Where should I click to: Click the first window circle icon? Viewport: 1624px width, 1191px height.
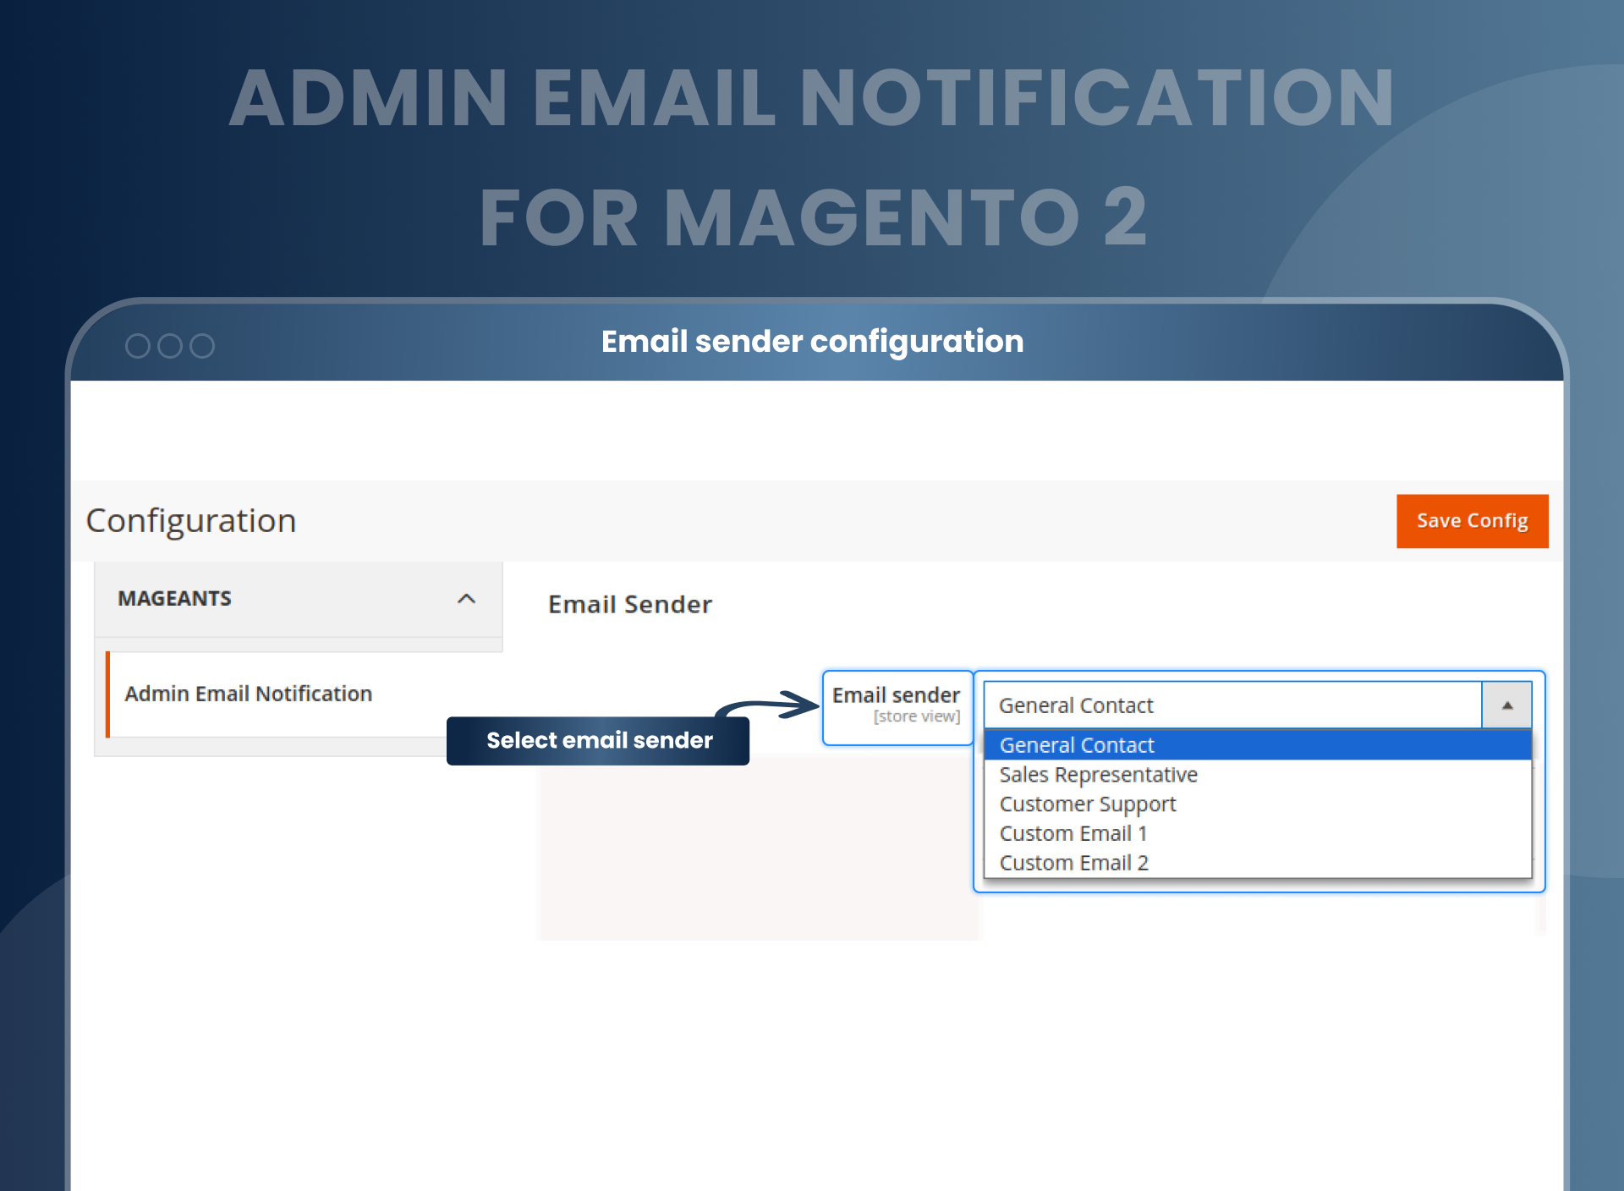coord(138,346)
